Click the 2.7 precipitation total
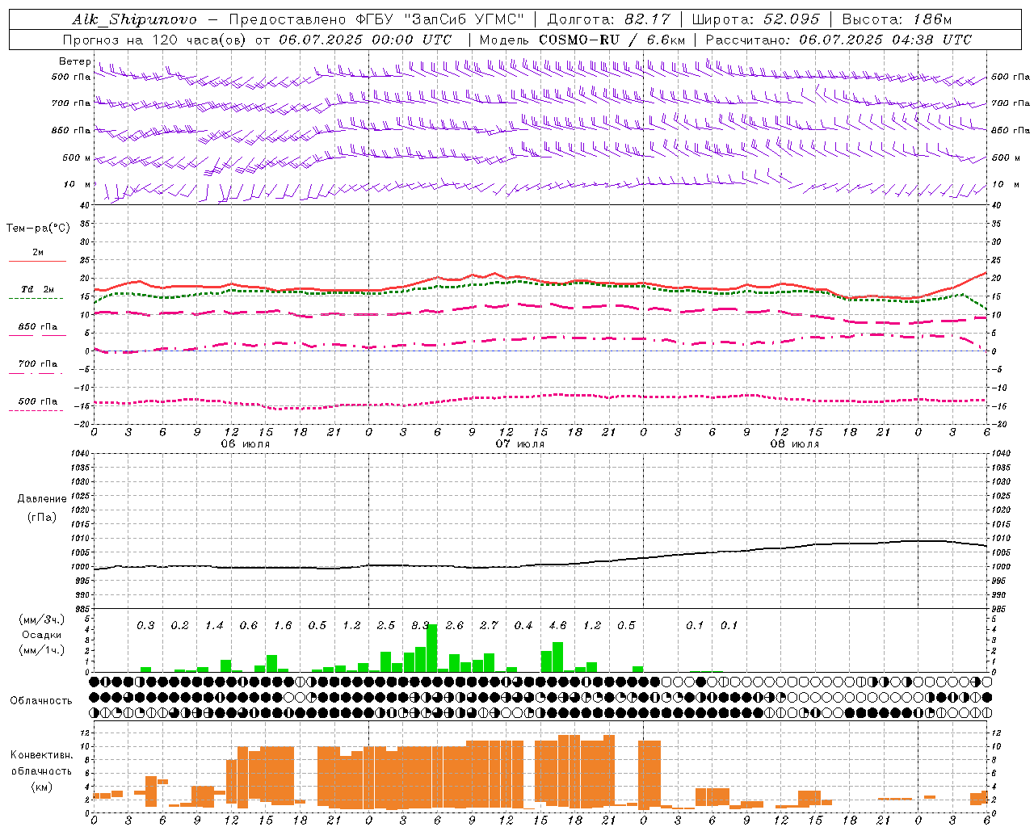This screenshot has height=827, width=1034. tap(489, 626)
